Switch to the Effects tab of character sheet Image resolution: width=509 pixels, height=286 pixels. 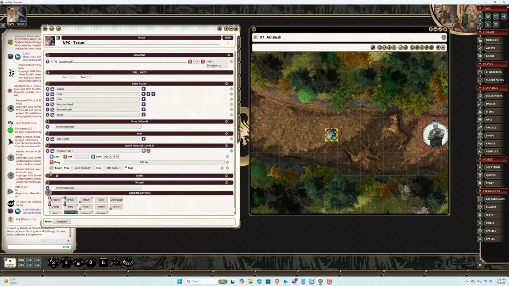pos(239,95)
